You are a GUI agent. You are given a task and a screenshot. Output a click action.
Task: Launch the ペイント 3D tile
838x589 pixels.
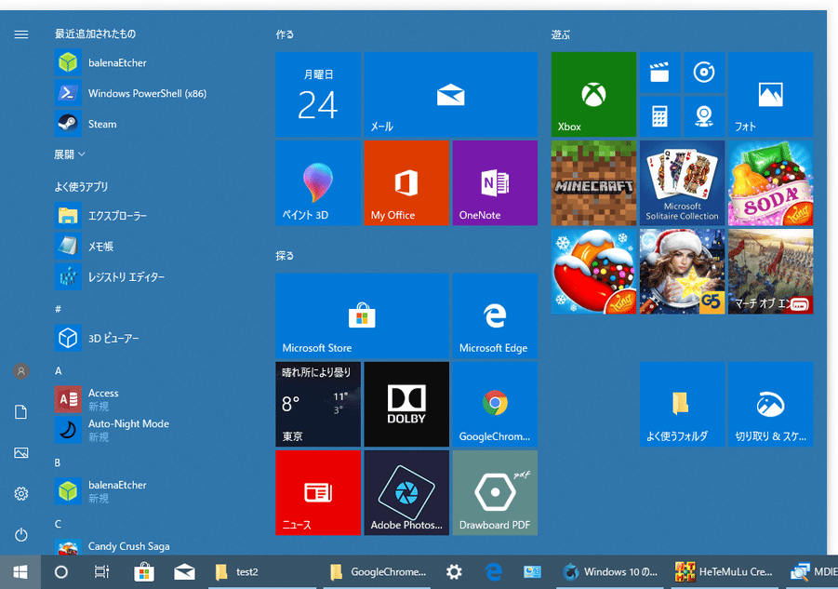point(318,182)
